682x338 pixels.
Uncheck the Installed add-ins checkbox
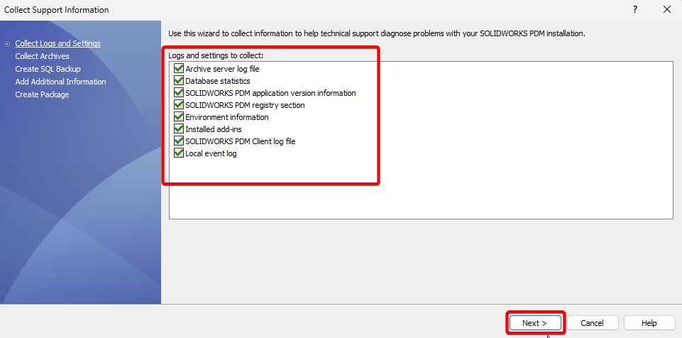(x=178, y=129)
